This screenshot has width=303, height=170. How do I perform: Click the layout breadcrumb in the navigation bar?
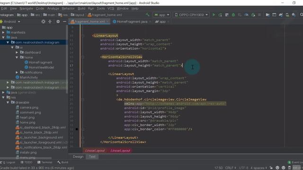(78, 15)
